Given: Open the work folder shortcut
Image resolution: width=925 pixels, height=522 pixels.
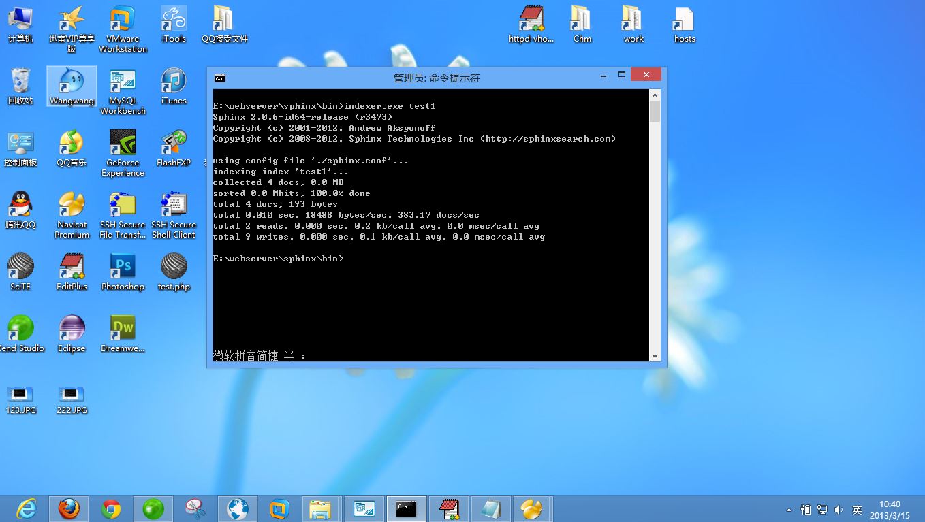Looking at the screenshot, I should pyautogui.click(x=633, y=25).
